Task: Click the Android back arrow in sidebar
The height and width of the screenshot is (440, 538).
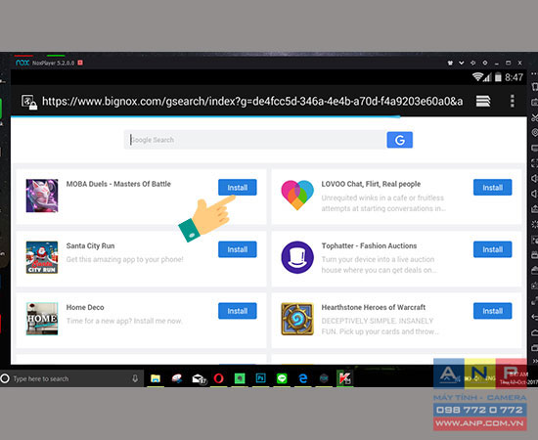Action: (534, 317)
